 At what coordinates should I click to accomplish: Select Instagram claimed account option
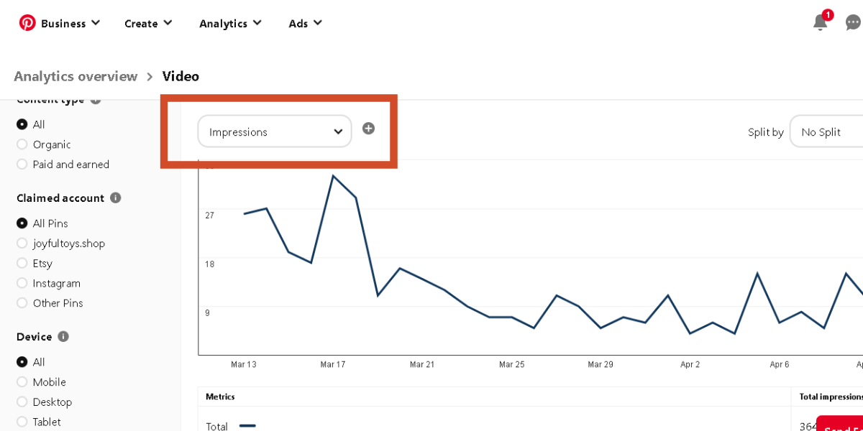tap(22, 283)
